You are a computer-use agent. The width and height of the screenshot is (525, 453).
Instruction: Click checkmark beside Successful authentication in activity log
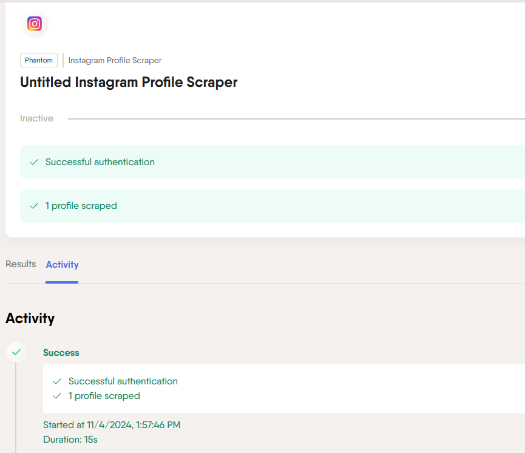57,381
